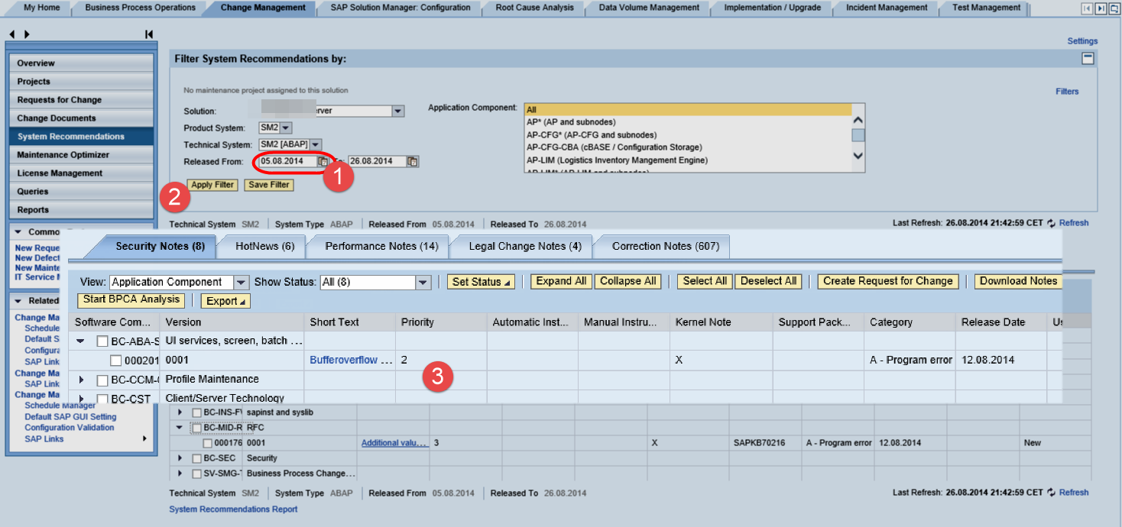The image size is (1122, 527).
Task: Click the Released From date field
Action: pyautogui.click(x=287, y=161)
